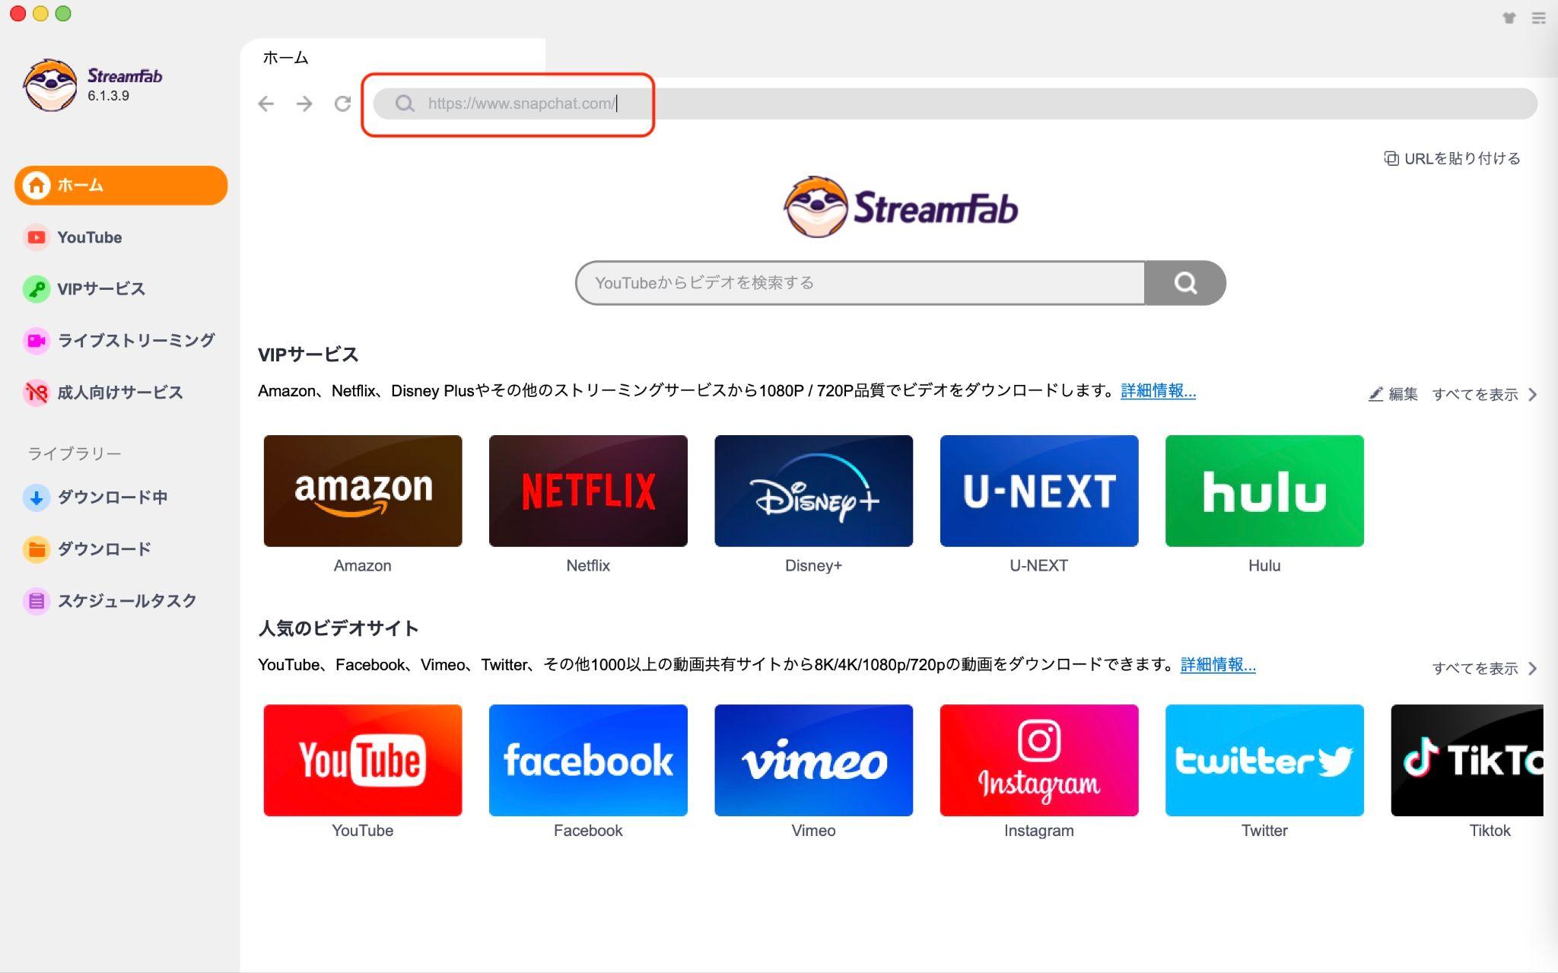Open the Hulu service tile
The height and width of the screenshot is (973, 1558).
tap(1264, 491)
